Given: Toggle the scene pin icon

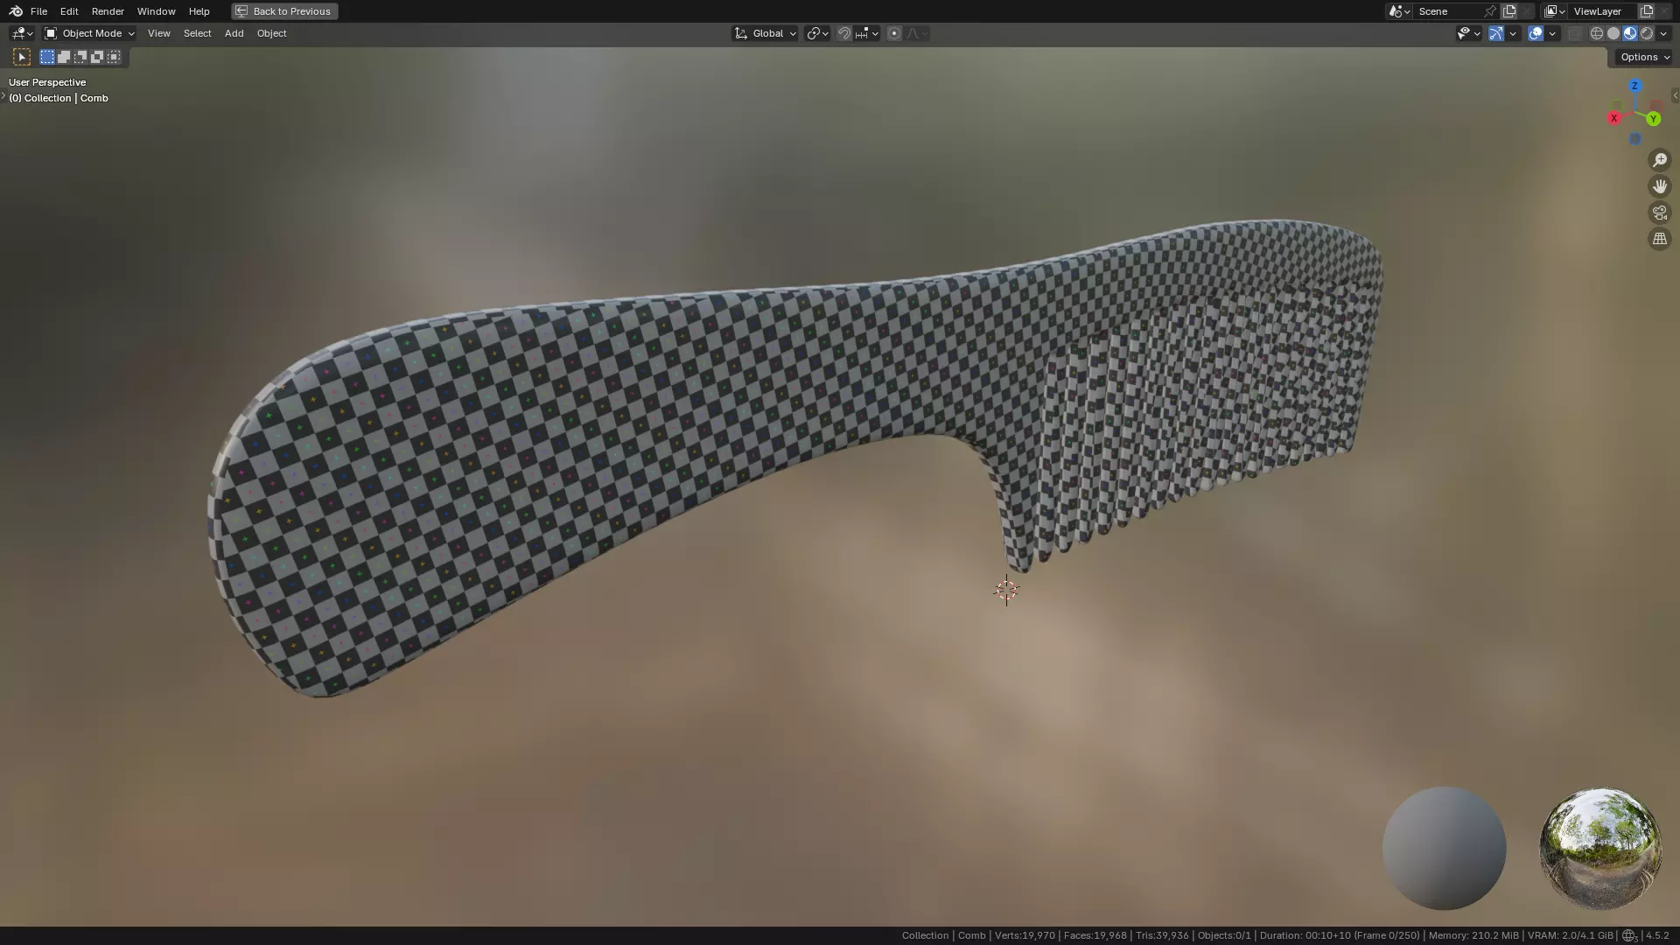Looking at the screenshot, I should 1490,11.
